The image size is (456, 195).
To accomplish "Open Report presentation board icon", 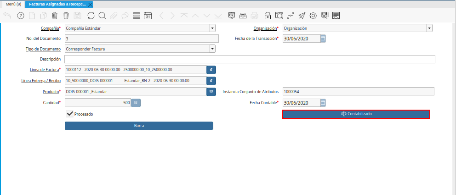I will pyautogui.click(x=232, y=16).
